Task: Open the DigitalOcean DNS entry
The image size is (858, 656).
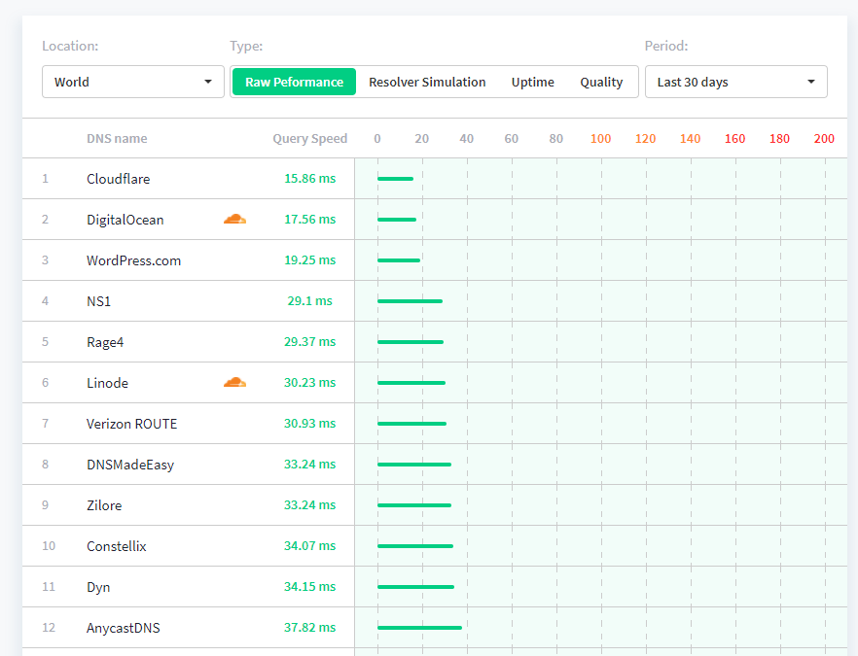Action: 125,220
